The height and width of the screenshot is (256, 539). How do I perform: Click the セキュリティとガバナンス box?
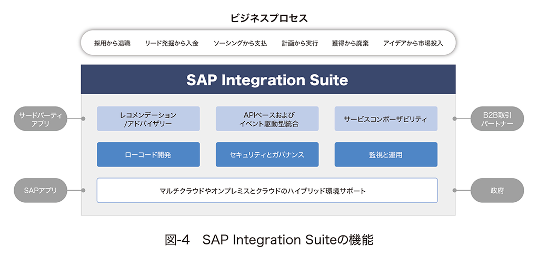pos(267,154)
